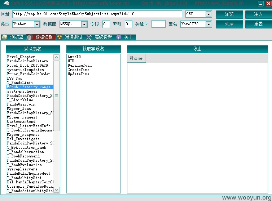This screenshot has width=272, height=201.
Task: Select the PandaBulkShopProduct table
Action: (28, 174)
